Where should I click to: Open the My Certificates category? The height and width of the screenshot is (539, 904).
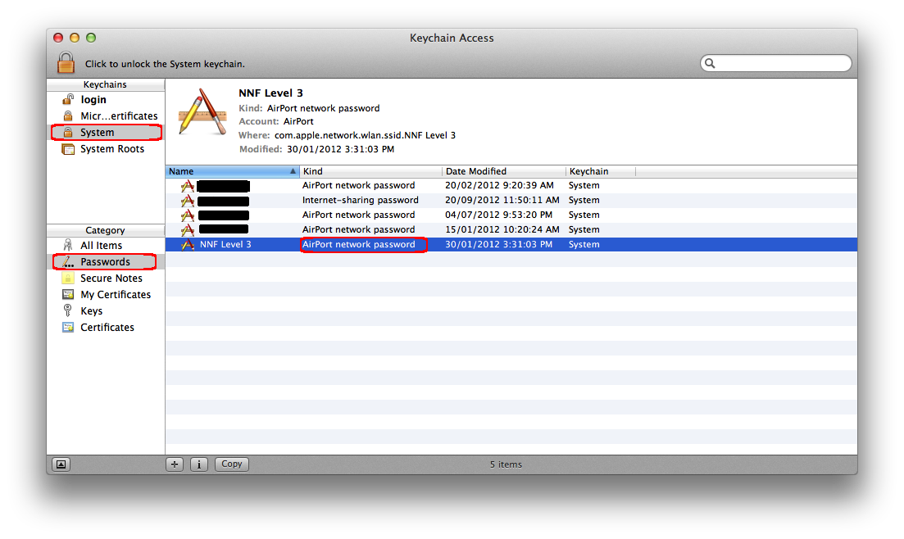click(x=106, y=295)
